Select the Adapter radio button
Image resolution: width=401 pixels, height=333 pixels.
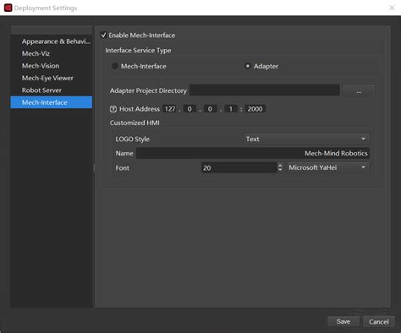pos(247,66)
